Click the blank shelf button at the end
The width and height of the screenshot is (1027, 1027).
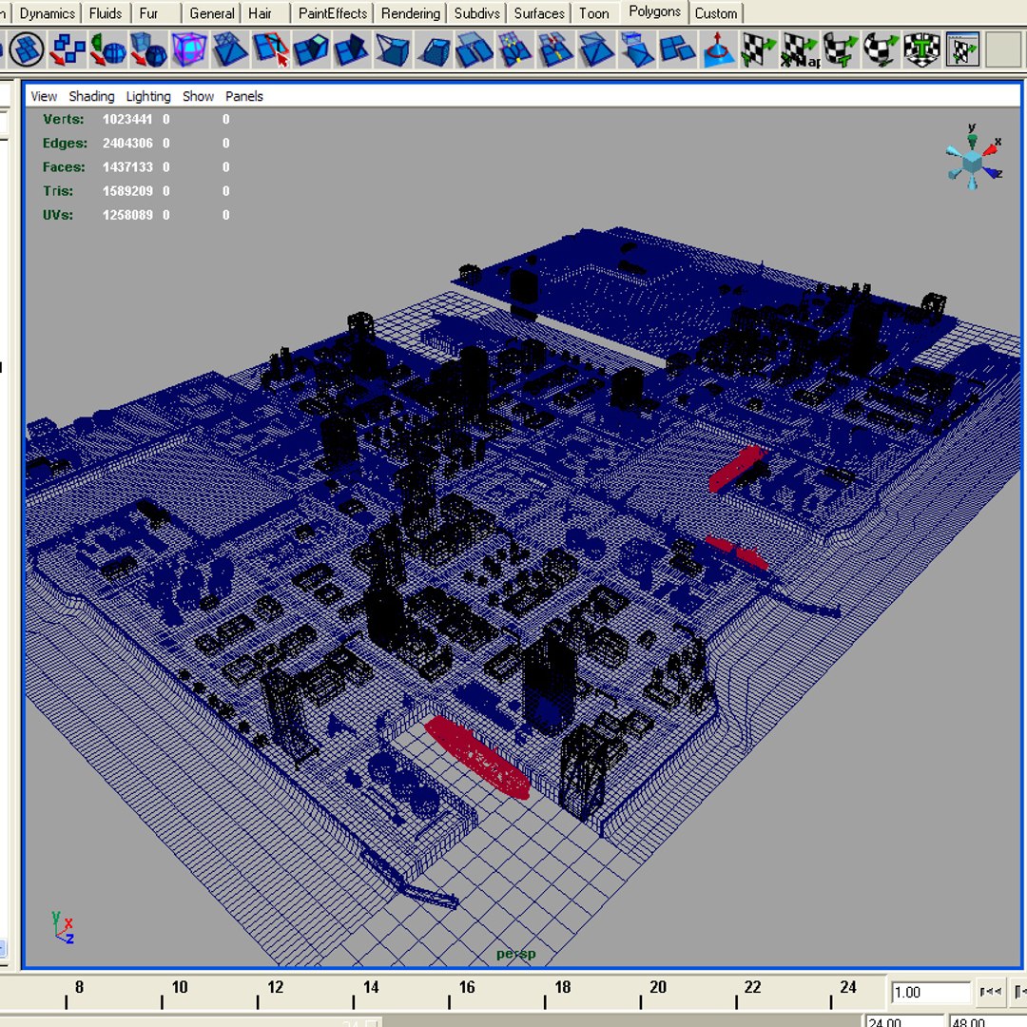tap(1003, 49)
